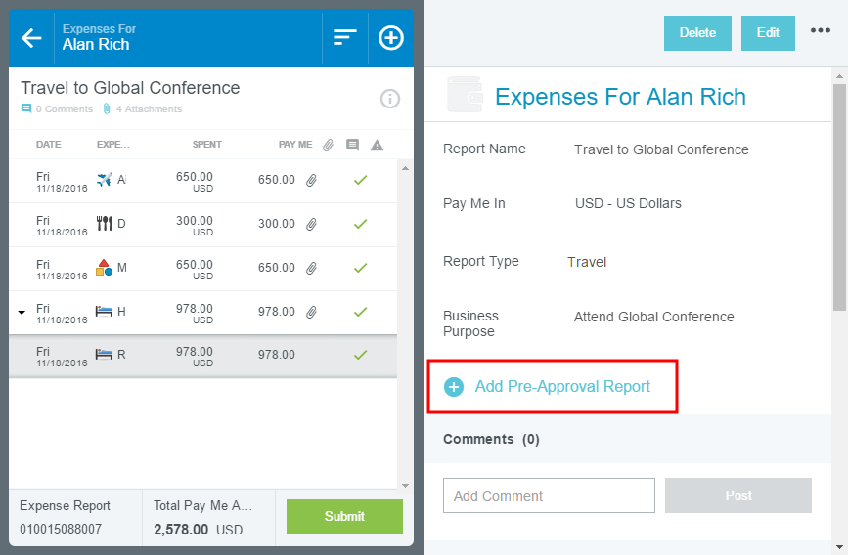Open the report info icon
848x555 pixels.
click(x=389, y=99)
